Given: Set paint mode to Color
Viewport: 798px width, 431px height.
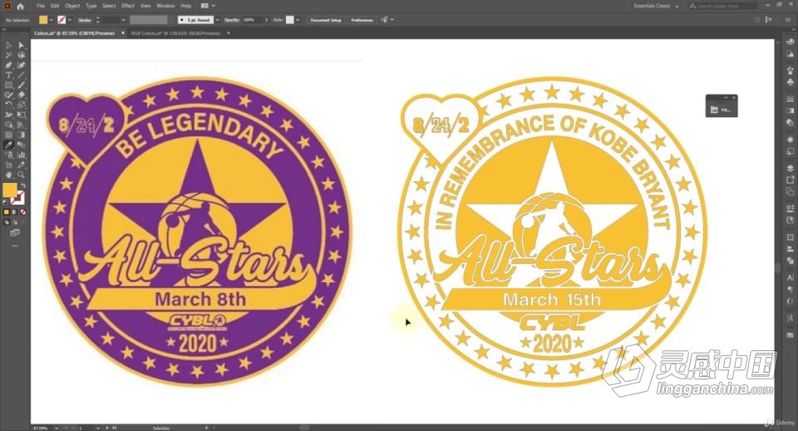Looking at the screenshot, I should coord(6,212).
